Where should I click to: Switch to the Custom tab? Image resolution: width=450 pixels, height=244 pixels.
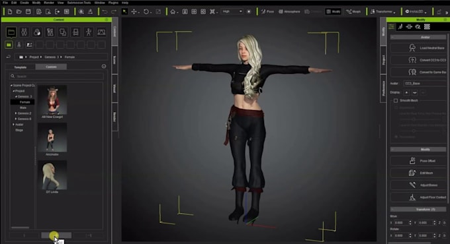[x=51, y=67]
